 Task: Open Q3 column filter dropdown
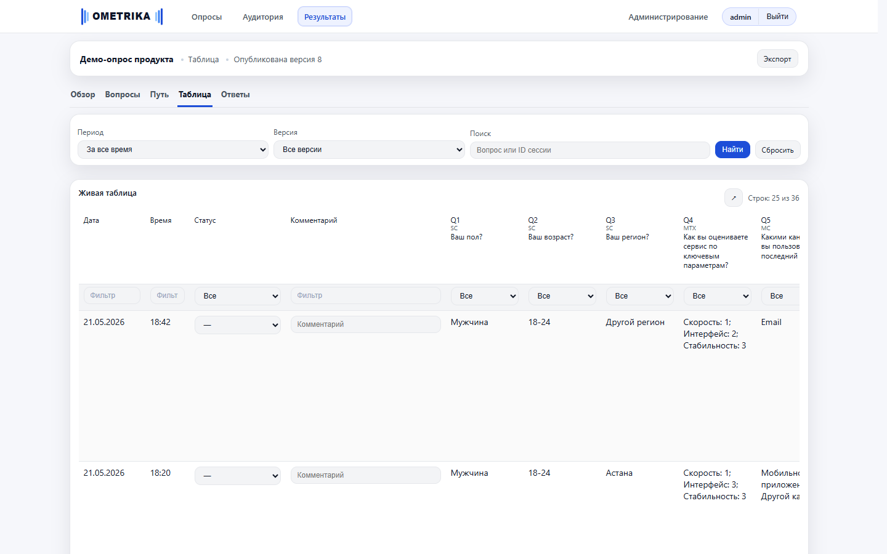[640, 296]
